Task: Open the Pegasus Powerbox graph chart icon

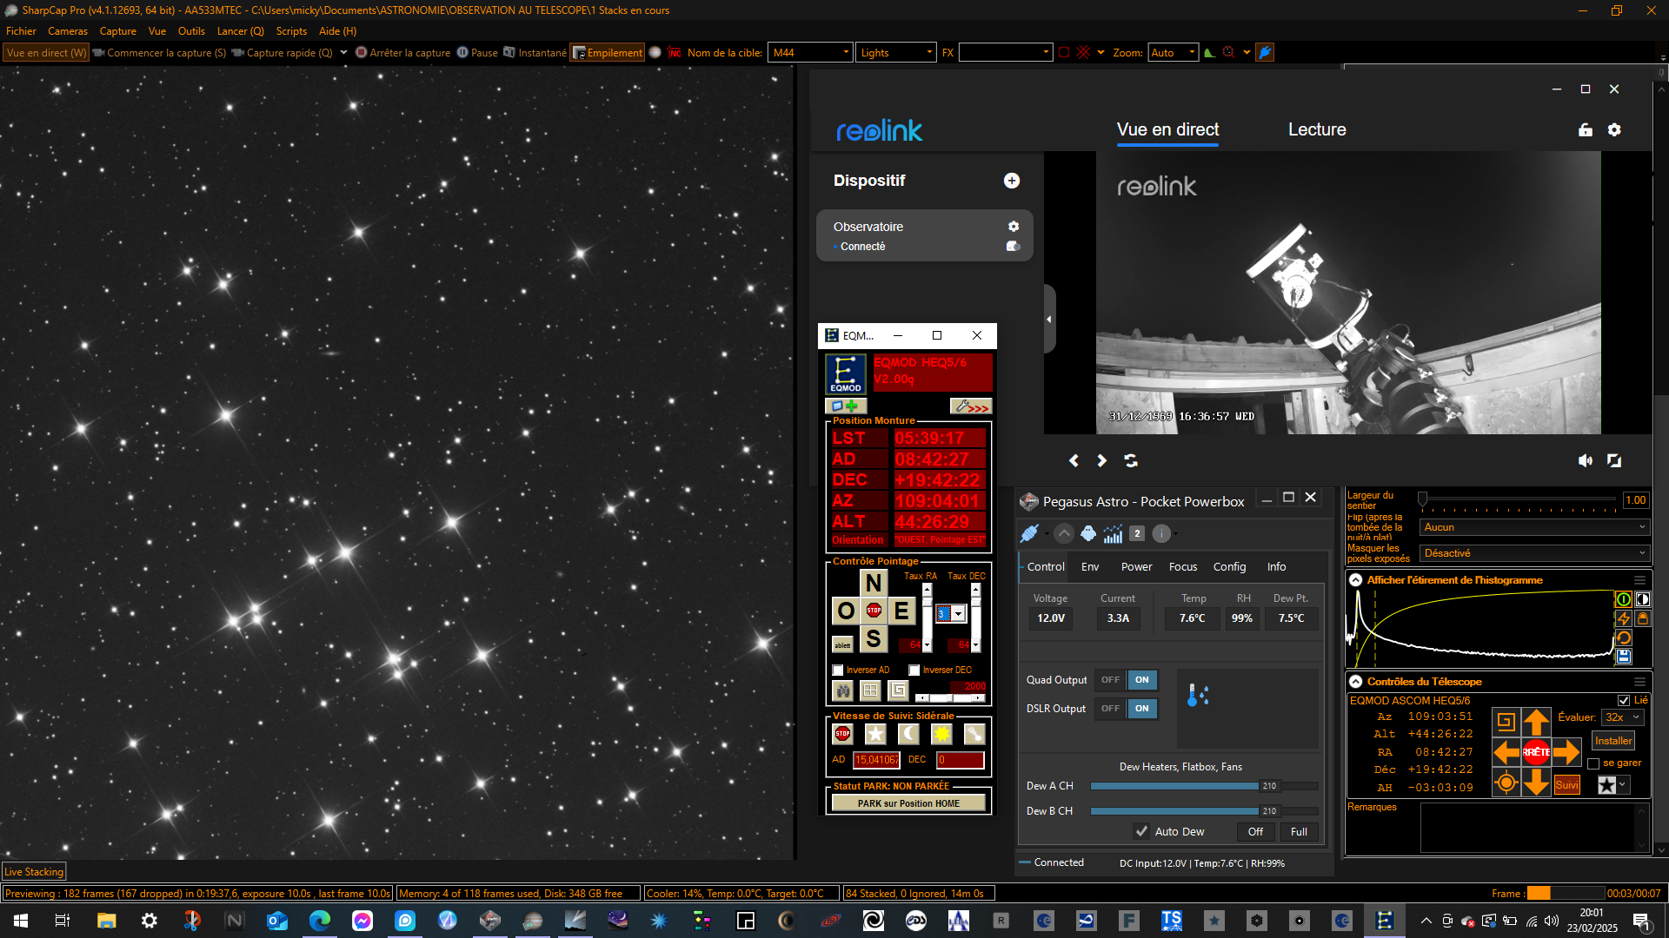Action: (x=1113, y=533)
